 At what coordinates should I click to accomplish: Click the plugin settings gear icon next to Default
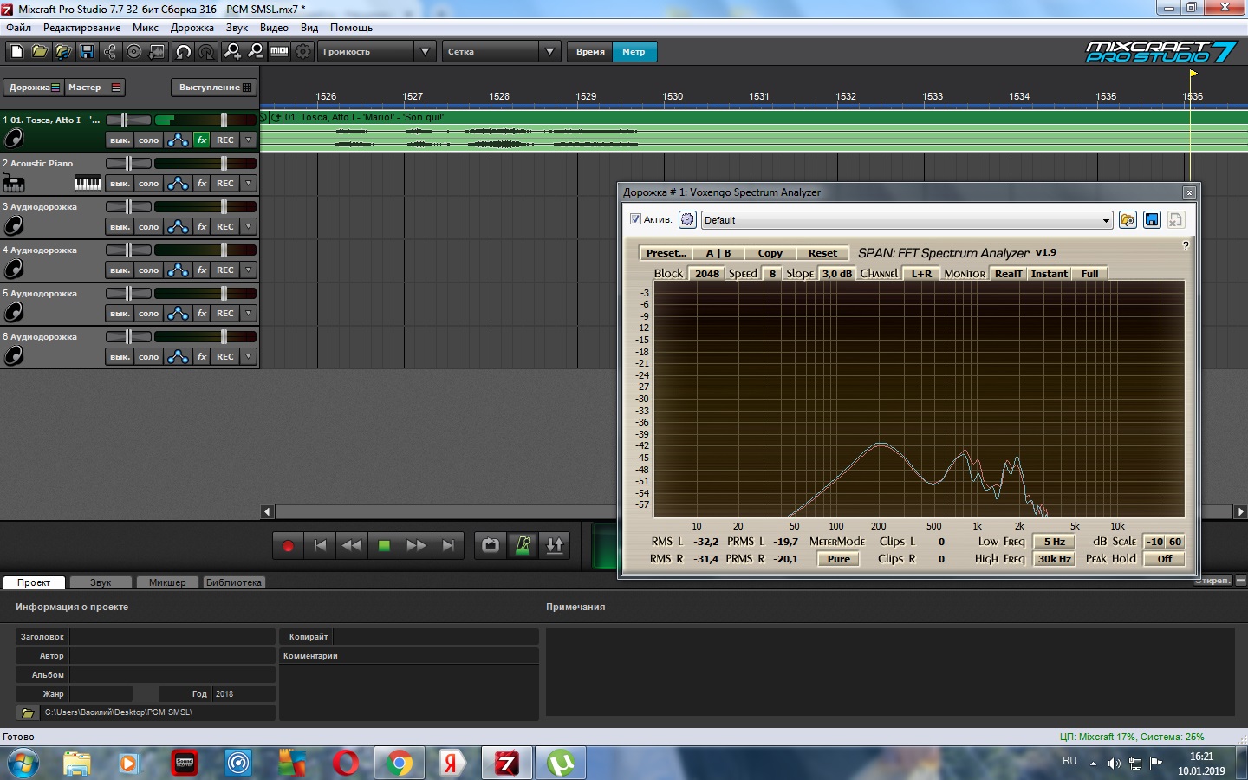click(x=687, y=220)
